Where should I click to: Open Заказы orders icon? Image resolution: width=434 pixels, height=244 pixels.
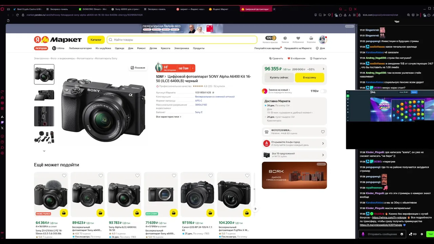coord(285,40)
